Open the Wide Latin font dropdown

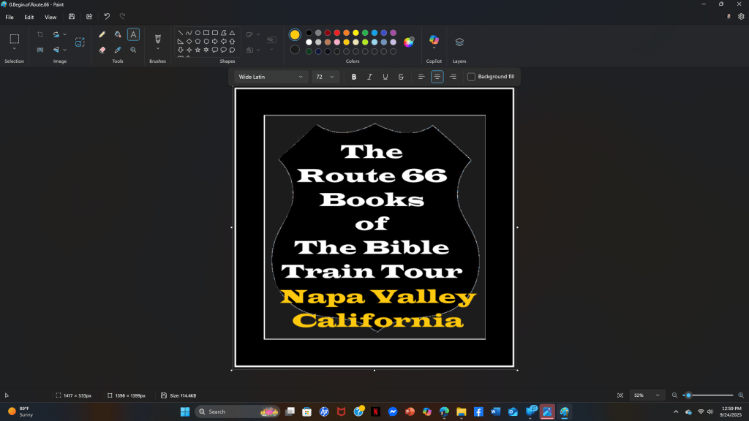271,77
